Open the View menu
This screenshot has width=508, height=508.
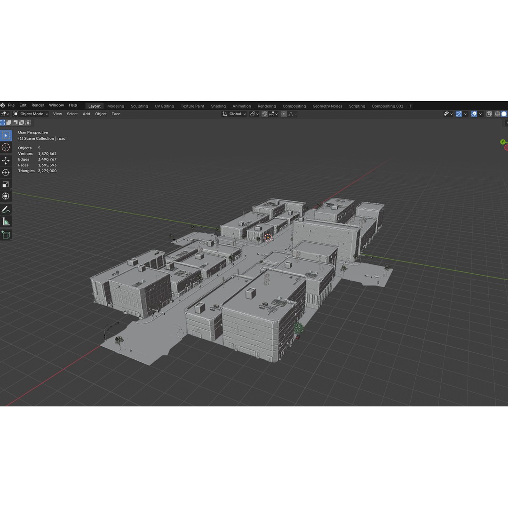(57, 114)
